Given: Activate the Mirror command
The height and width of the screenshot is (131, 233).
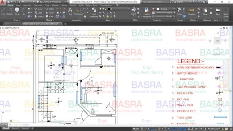Looking at the screenshot, I should (x=50, y=13).
